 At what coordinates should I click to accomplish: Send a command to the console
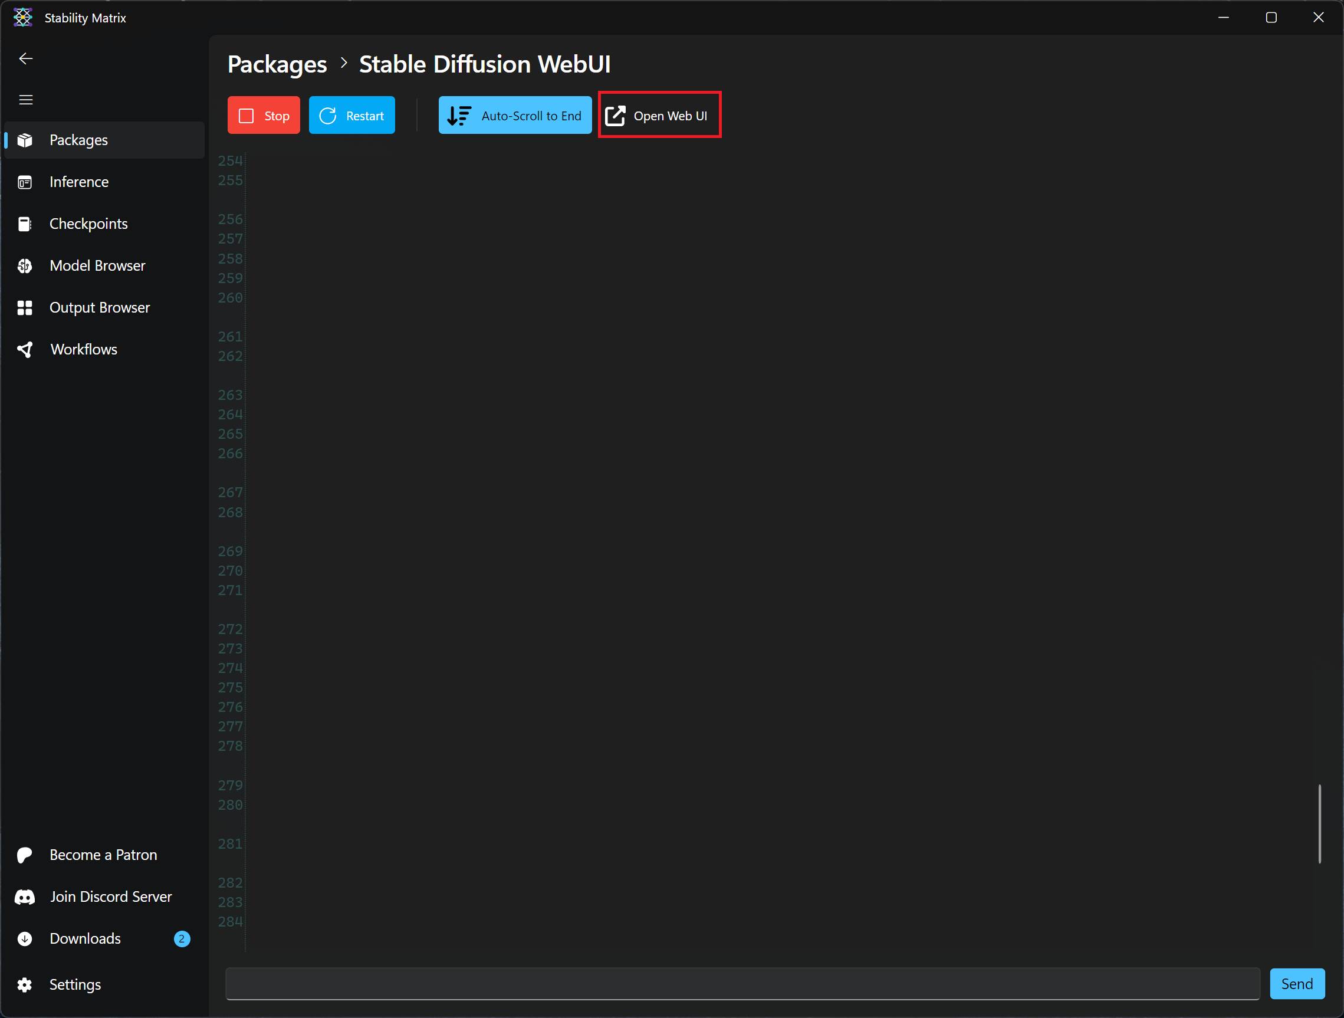click(x=1297, y=983)
